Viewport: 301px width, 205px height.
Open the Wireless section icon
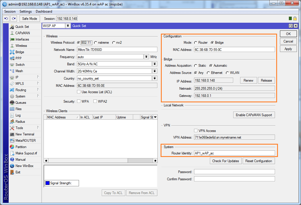(x=12, y=46)
